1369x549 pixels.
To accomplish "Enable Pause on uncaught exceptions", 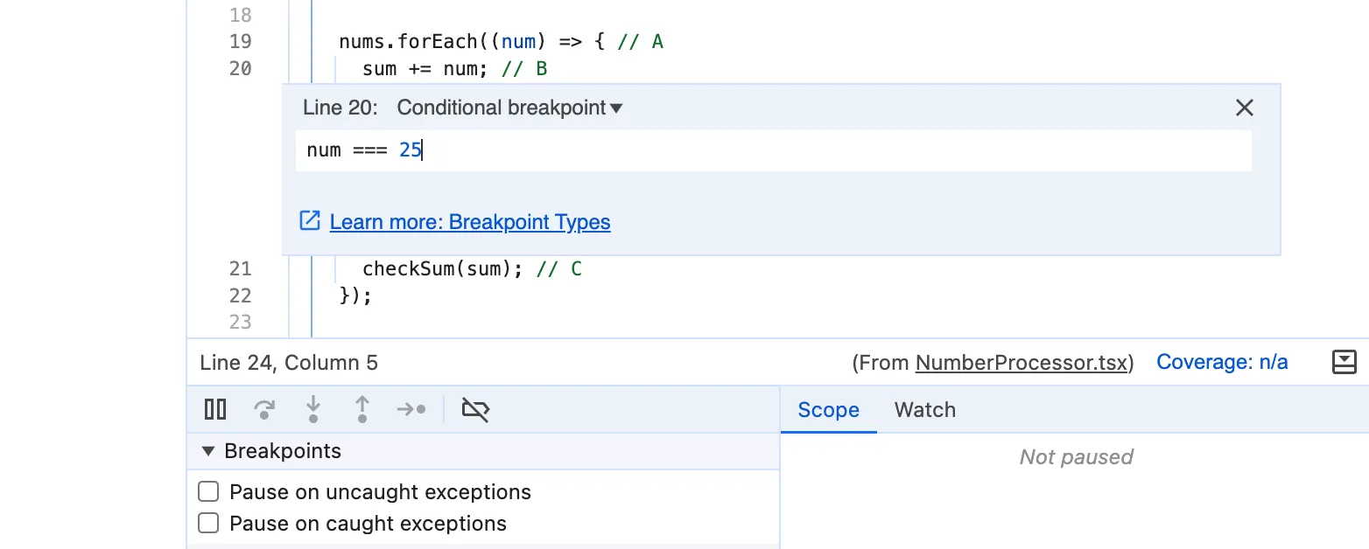I will click(208, 491).
